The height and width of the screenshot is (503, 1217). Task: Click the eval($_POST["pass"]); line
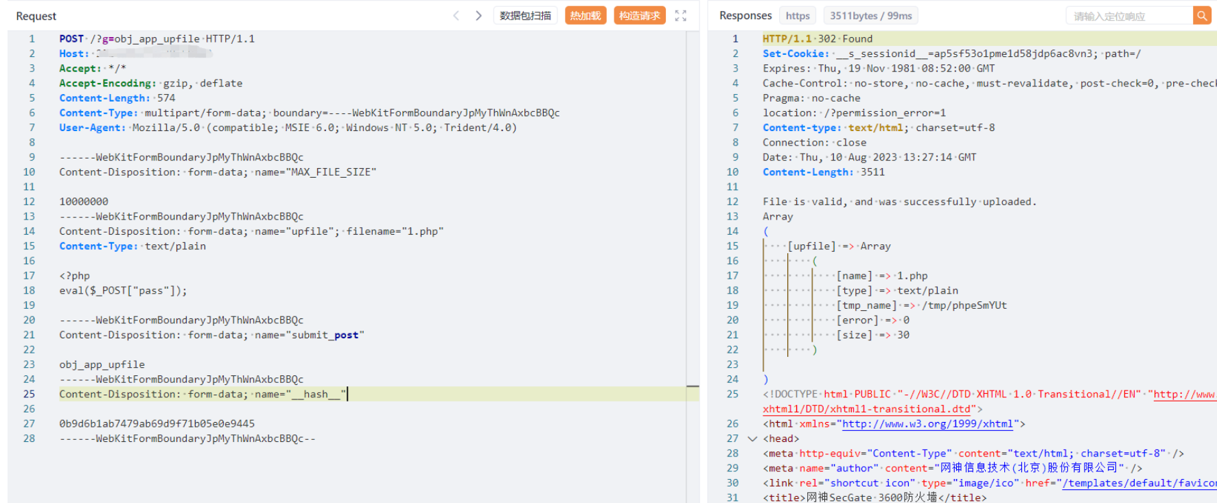point(123,290)
